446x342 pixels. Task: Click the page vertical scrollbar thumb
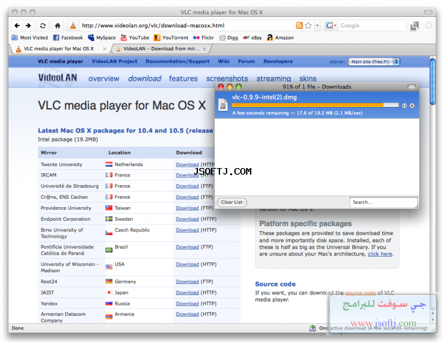click(432, 81)
